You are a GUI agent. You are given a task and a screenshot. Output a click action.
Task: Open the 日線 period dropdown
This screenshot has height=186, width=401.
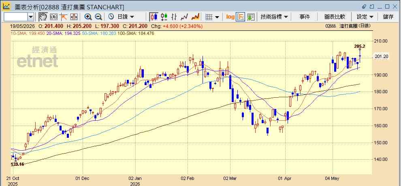coord(126,17)
